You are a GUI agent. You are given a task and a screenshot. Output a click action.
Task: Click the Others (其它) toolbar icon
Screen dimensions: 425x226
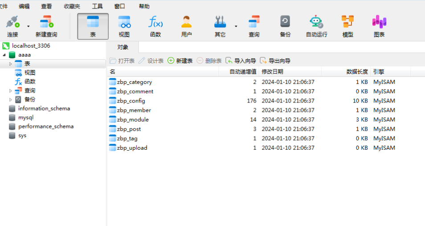point(220,26)
